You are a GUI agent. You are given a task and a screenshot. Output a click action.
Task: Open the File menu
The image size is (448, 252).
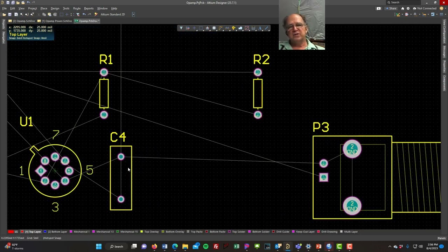click(5, 8)
